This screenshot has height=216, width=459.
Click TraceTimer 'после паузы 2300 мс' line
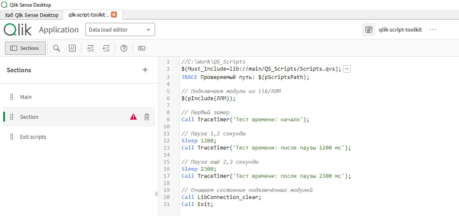(x=266, y=176)
